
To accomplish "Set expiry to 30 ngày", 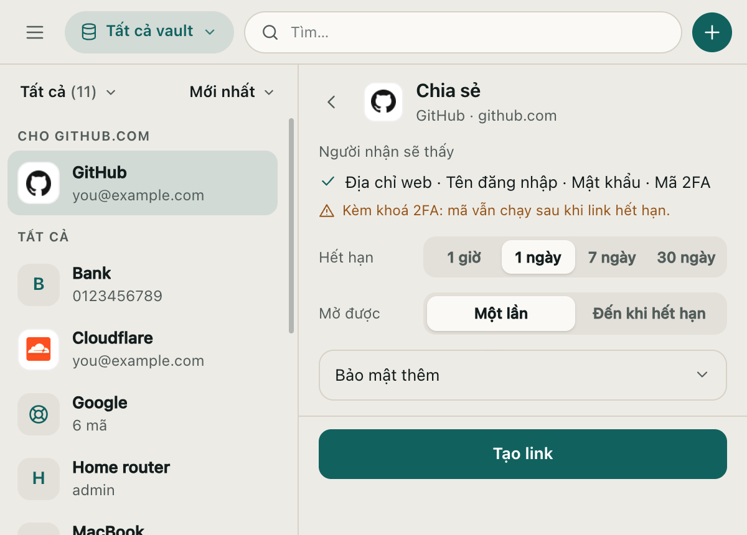I will click(686, 257).
